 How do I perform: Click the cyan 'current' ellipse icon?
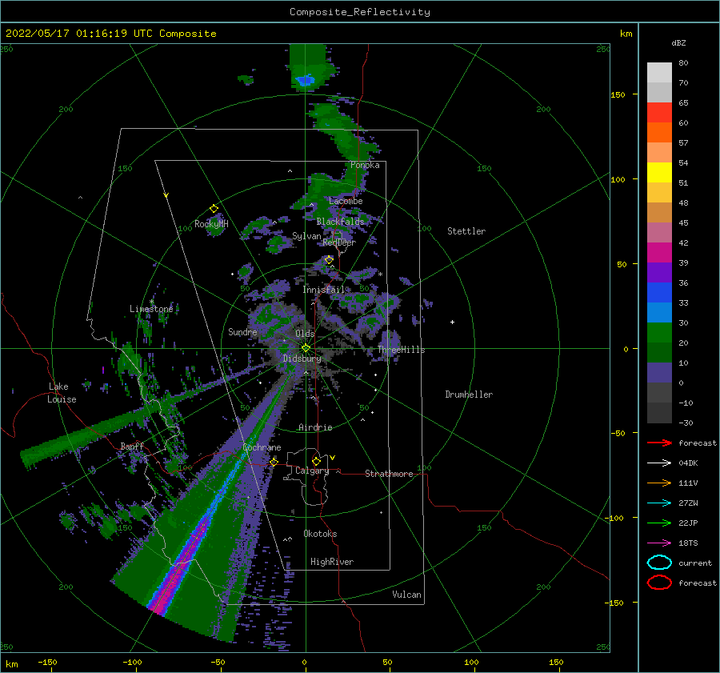(x=659, y=563)
